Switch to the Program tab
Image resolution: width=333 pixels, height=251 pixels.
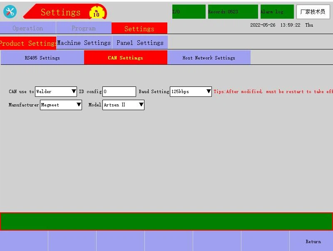(x=84, y=28)
